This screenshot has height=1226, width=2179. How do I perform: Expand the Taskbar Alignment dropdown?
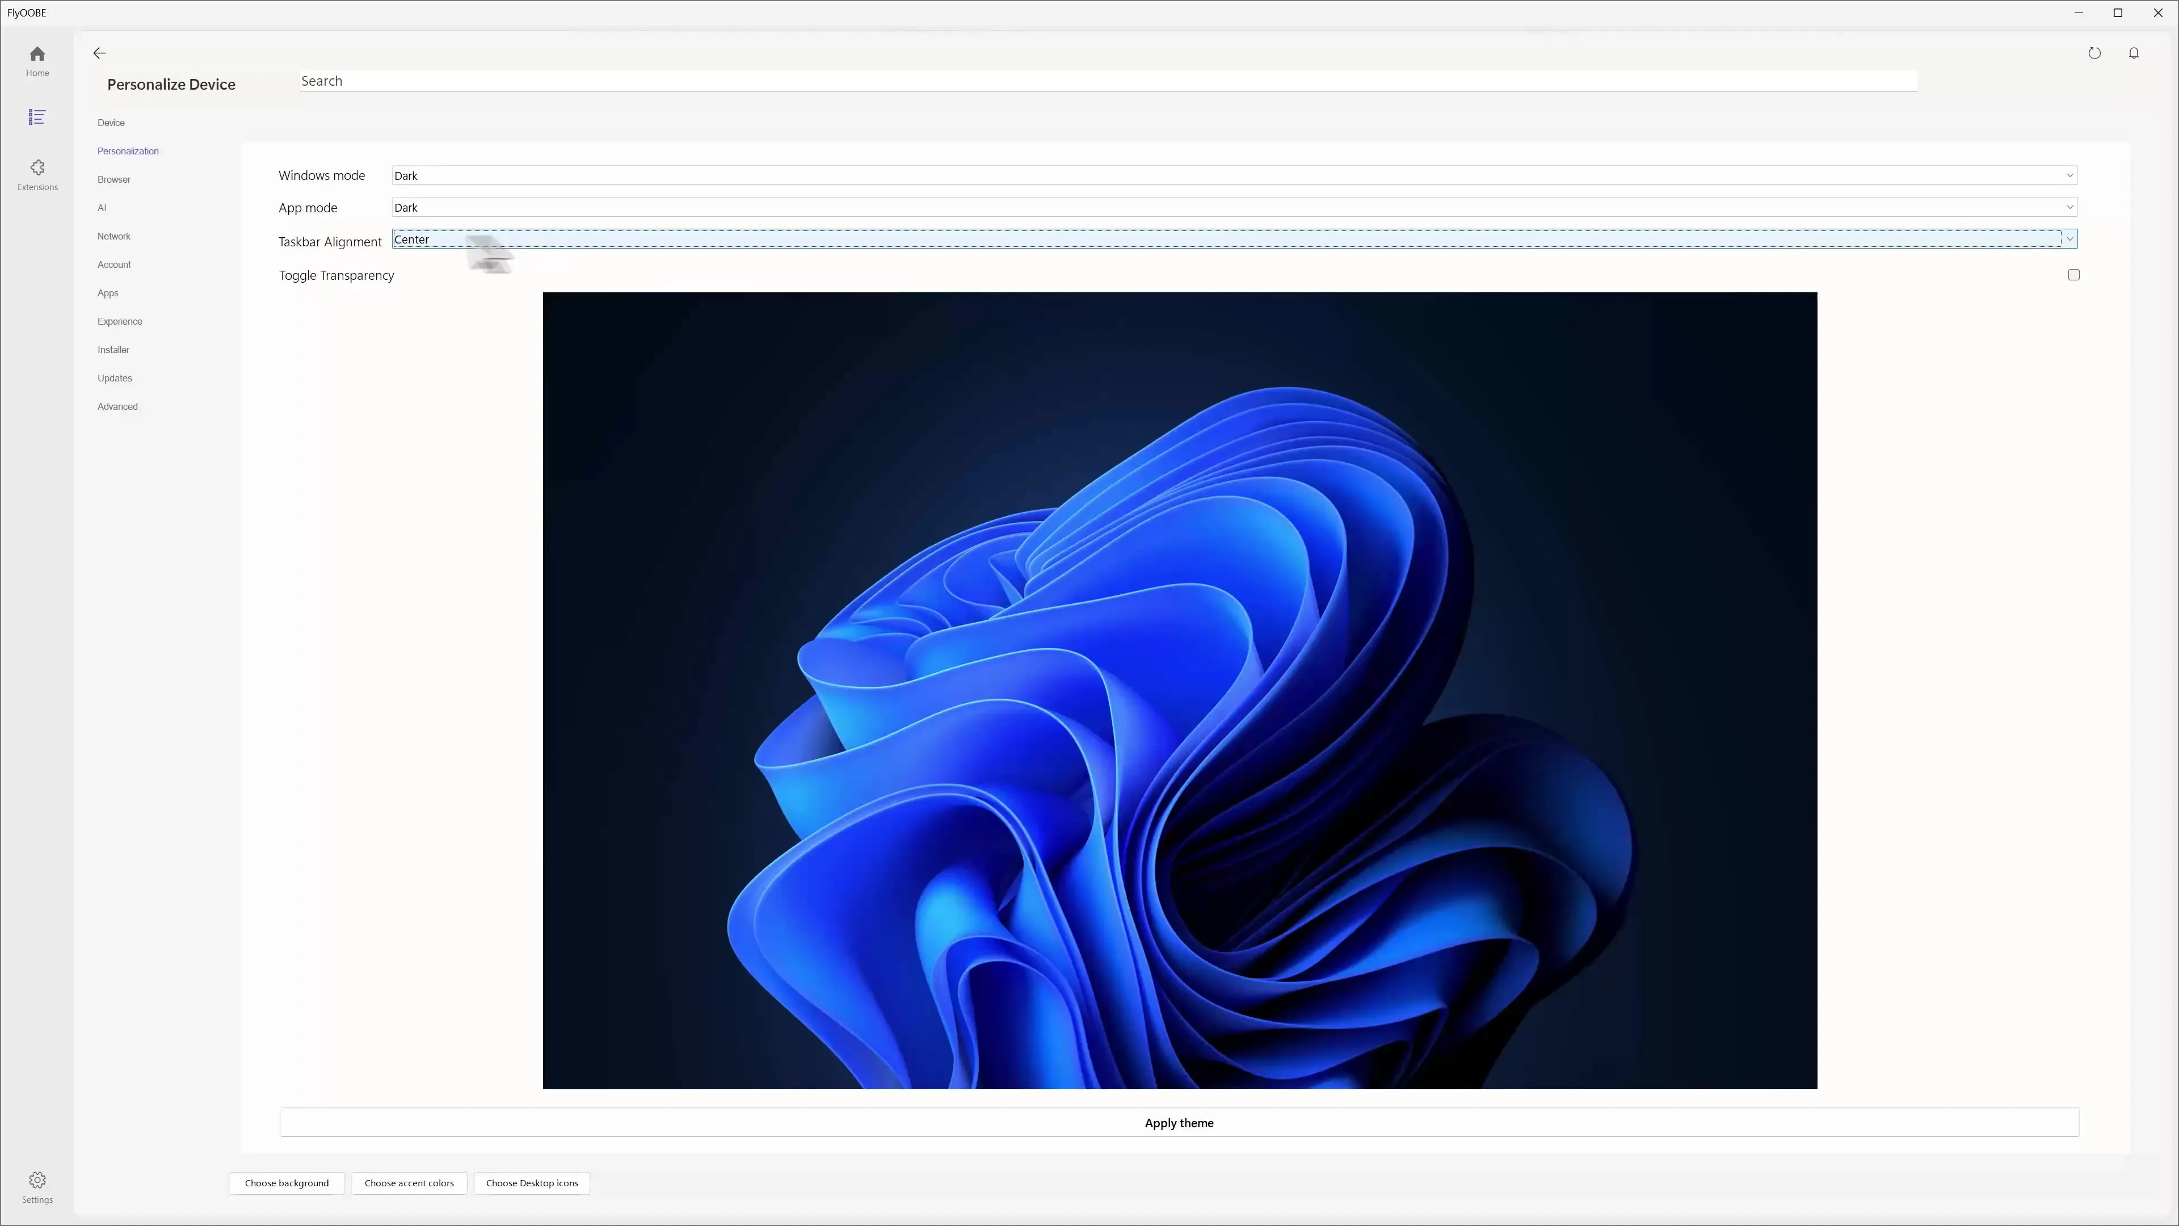(x=2069, y=238)
